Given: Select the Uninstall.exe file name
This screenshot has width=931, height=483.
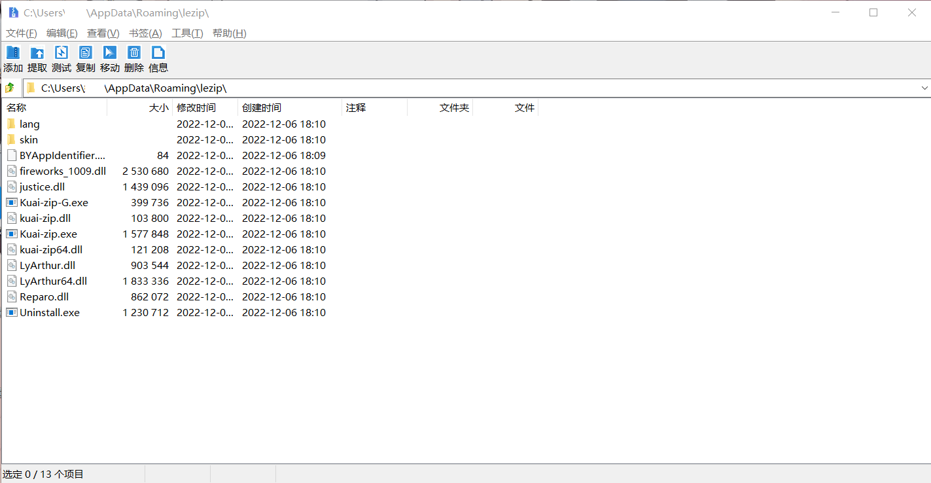Looking at the screenshot, I should [50, 312].
